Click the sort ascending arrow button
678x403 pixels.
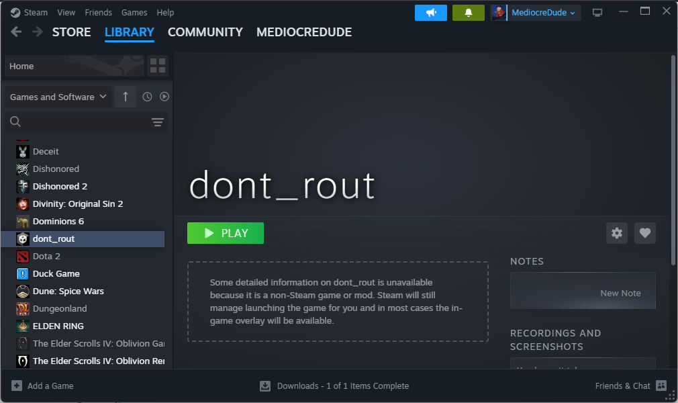point(126,97)
